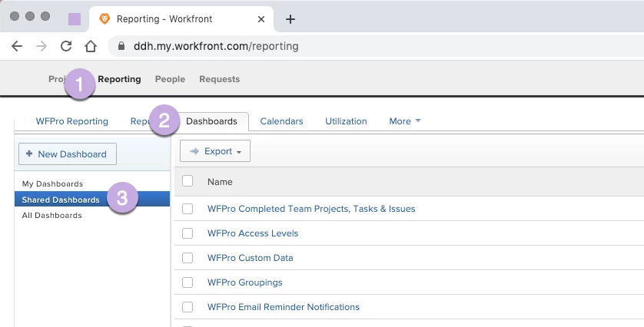The image size is (644, 327).
Task: Open a new browser tab with plus
Action: click(x=290, y=19)
